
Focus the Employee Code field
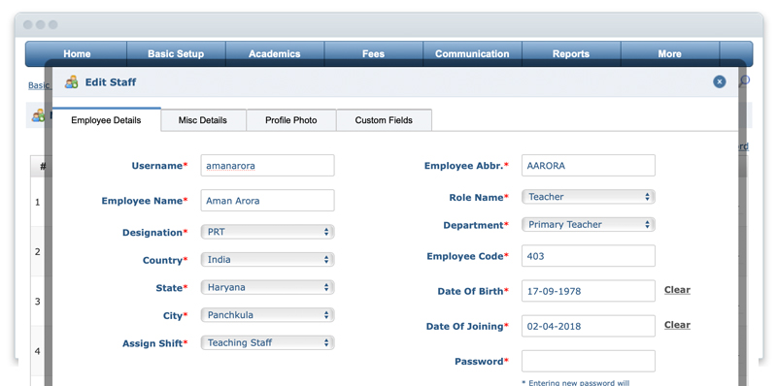(x=589, y=256)
